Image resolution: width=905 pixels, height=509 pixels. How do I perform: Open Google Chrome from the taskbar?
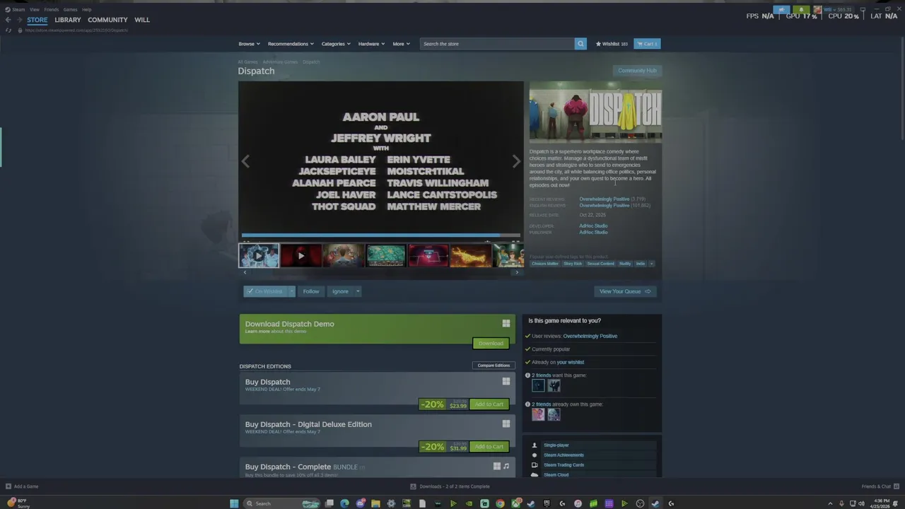(x=500, y=503)
